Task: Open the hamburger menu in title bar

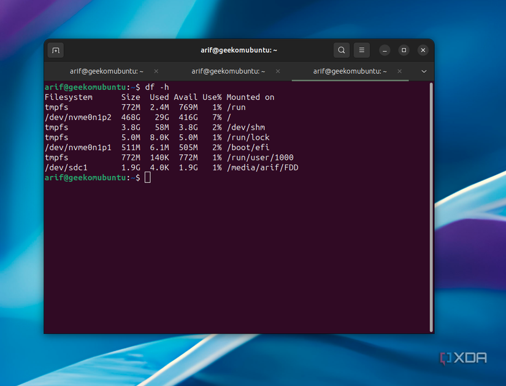Action: [362, 50]
